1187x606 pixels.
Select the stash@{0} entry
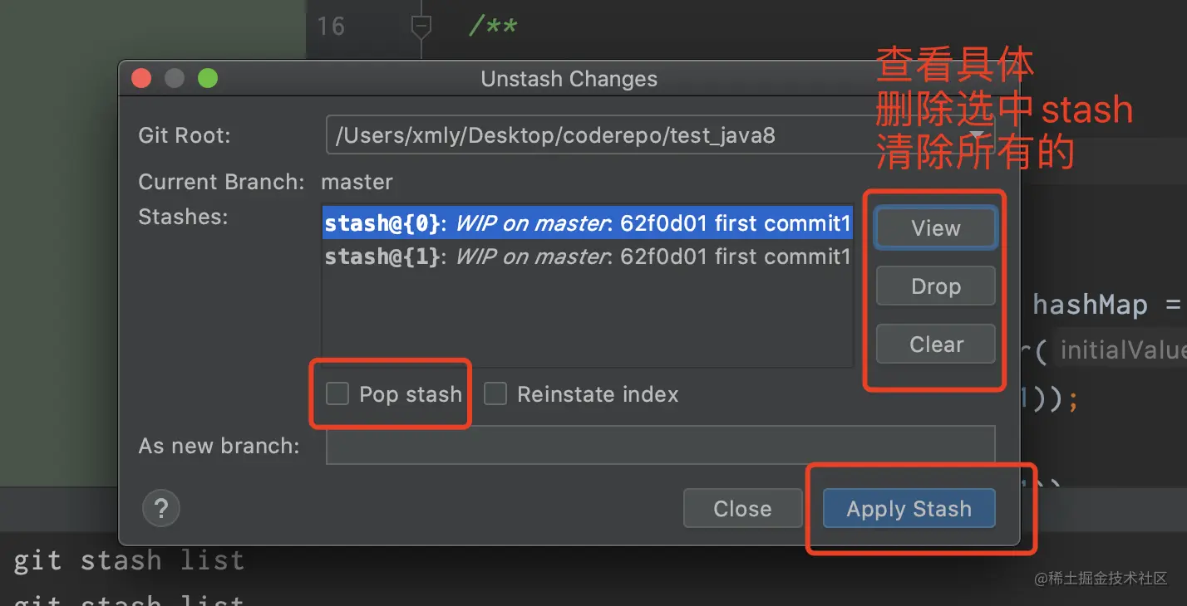587,223
